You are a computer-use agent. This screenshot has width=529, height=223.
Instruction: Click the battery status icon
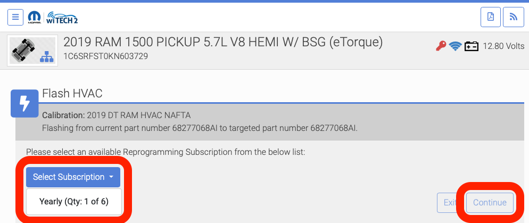tap(471, 46)
